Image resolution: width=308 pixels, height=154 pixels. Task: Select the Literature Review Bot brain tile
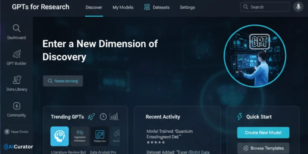pyautogui.click(x=60, y=136)
